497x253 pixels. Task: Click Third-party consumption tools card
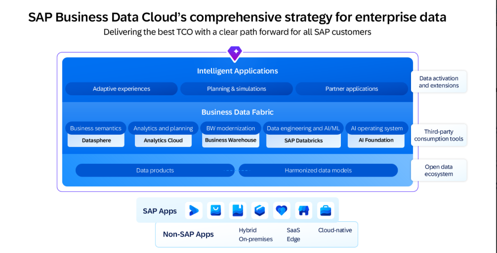pyautogui.click(x=439, y=135)
